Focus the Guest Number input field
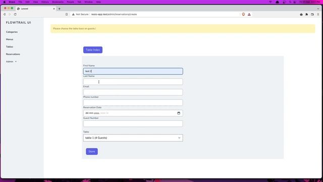Screen dimensions: 323x182 (x=133, y=123)
